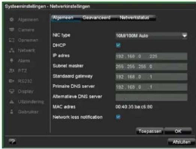
Task: Click the Network loss notification label
Action: pyautogui.click(x=78, y=117)
